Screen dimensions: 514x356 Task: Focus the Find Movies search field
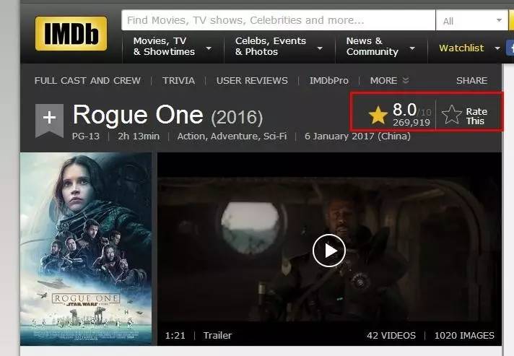pos(279,20)
